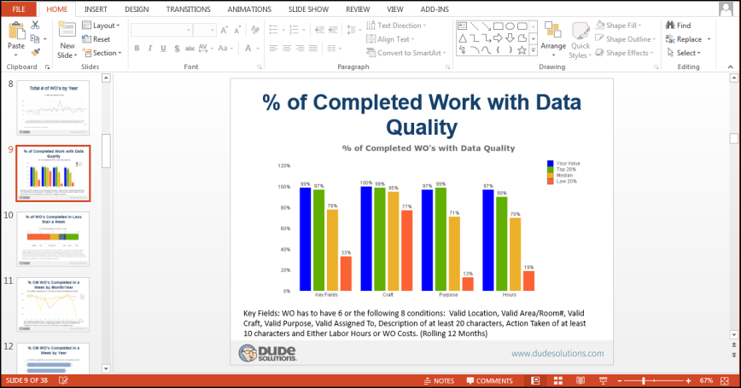Viewport: 741px width, 388px height.
Task: Toggle Italic formatting
Action: [x=150, y=48]
